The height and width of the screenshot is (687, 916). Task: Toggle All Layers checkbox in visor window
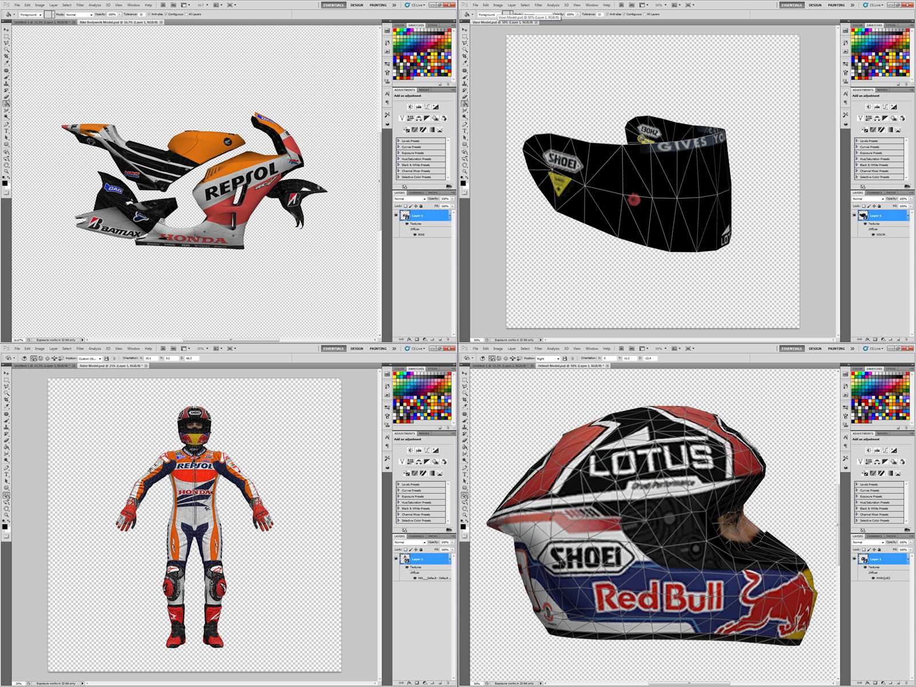(x=645, y=14)
